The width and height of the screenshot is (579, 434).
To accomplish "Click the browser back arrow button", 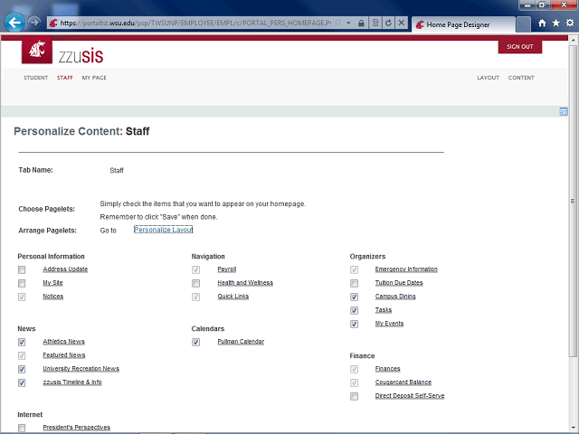I will [x=14, y=22].
